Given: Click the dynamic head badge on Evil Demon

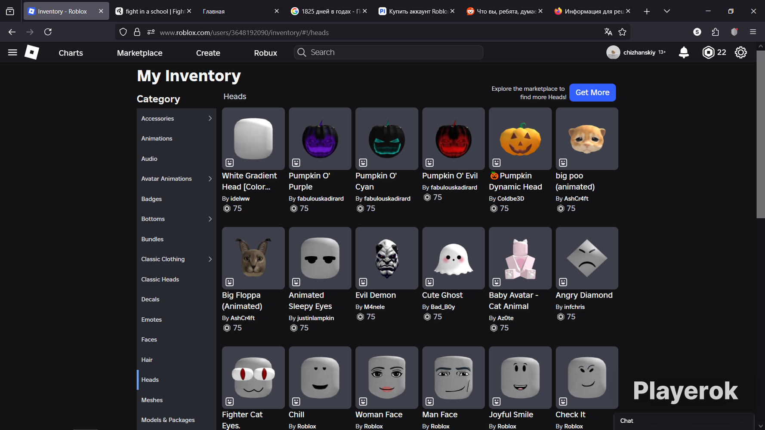Looking at the screenshot, I should click(363, 282).
